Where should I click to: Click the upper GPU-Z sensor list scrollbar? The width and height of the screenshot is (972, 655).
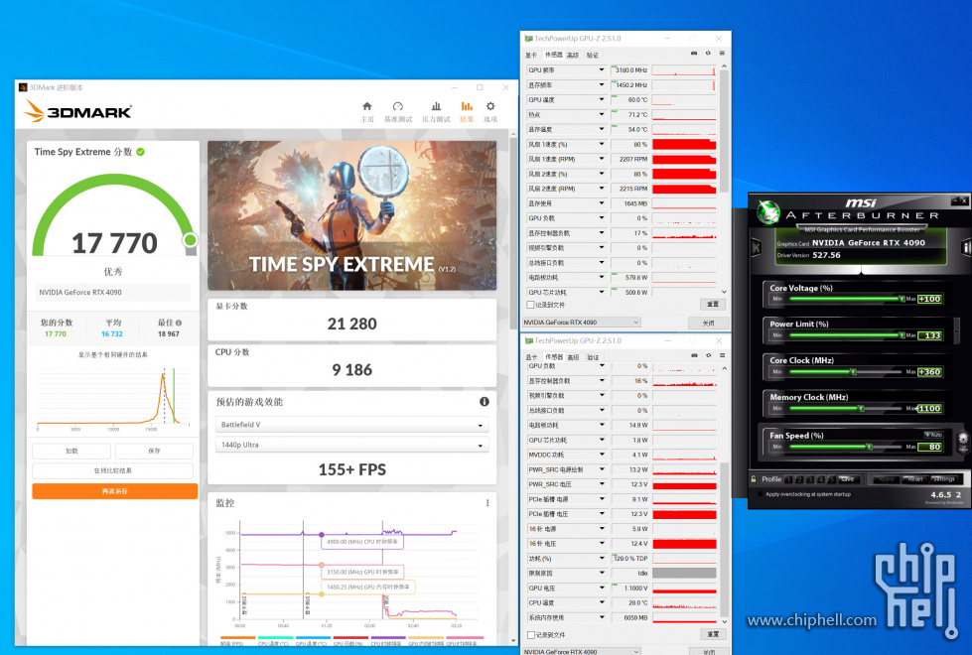click(x=724, y=130)
